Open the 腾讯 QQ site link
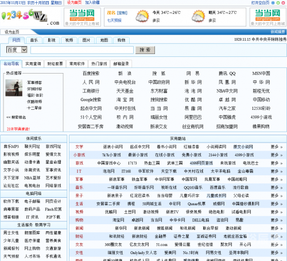287x261 pixels. click(227, 74)
